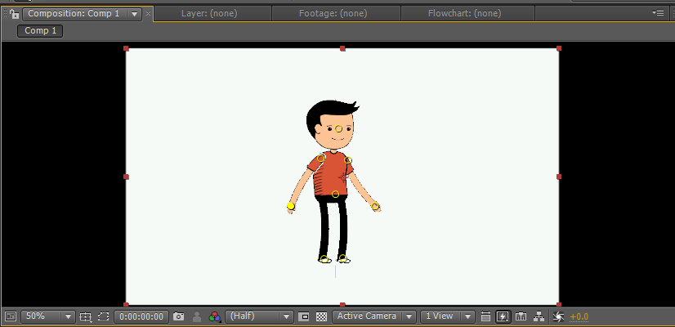
Task: Click the Comp 1 breadcrumb button
Action: coord(40,31)
